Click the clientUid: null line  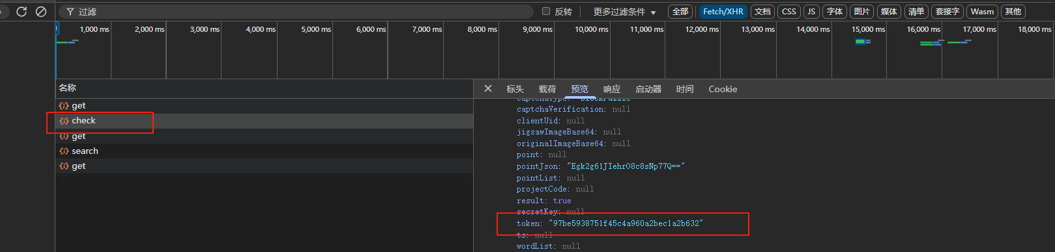[551, 121]
